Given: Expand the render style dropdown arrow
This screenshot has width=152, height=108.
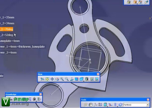Looking at the screenshot, I should (x=89, y=81).
